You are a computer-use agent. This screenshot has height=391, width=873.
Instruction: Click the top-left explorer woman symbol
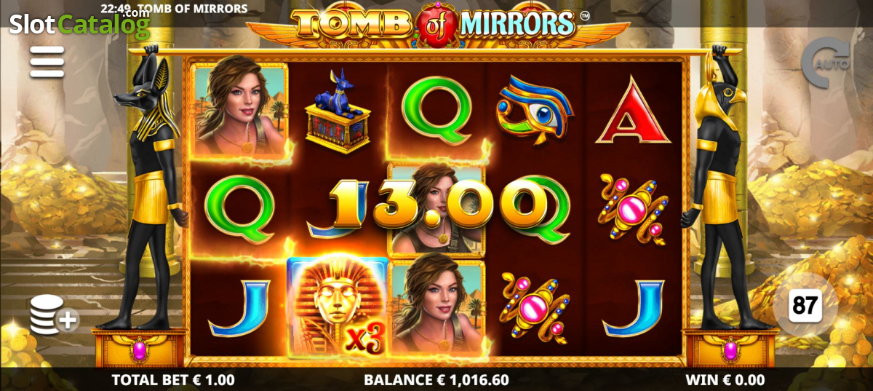coord(240,109)
